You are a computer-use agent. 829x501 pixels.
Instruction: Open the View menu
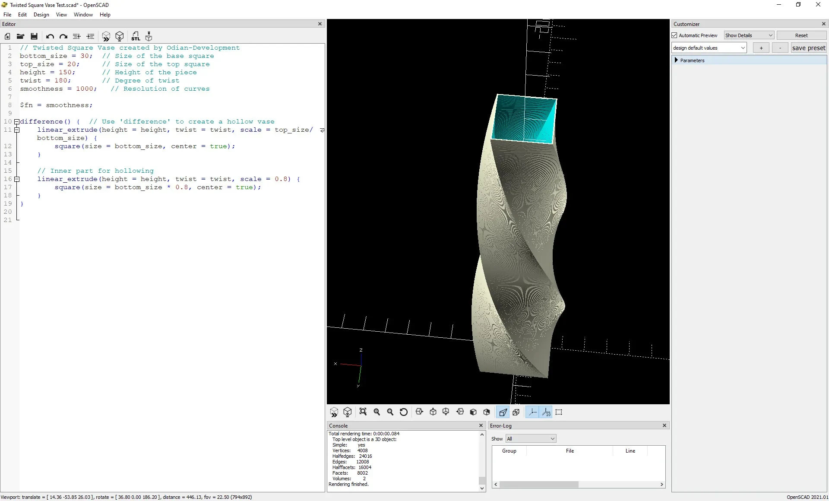click(61, 15)
